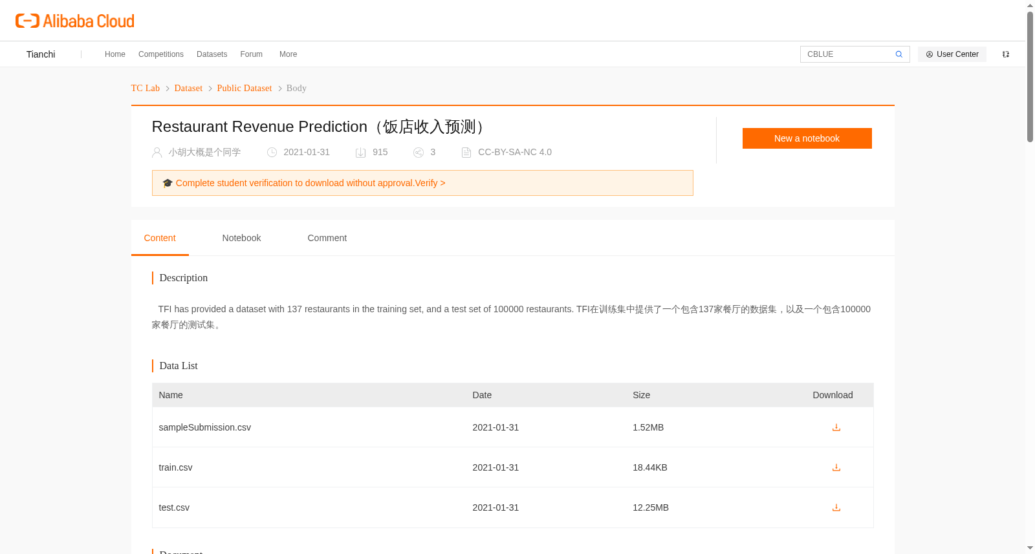
Task: Click the 18.44KB size value
Action: (650, 467)
